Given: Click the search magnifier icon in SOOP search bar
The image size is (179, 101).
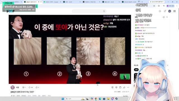Looking at the screenshot, I should point(104,11).
